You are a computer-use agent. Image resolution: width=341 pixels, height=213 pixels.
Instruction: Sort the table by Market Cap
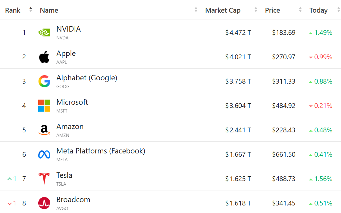223,10
